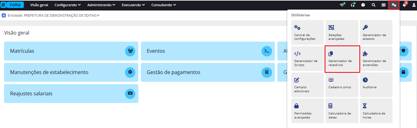Open Gerenciador de relatórios utility

(342, 59)
